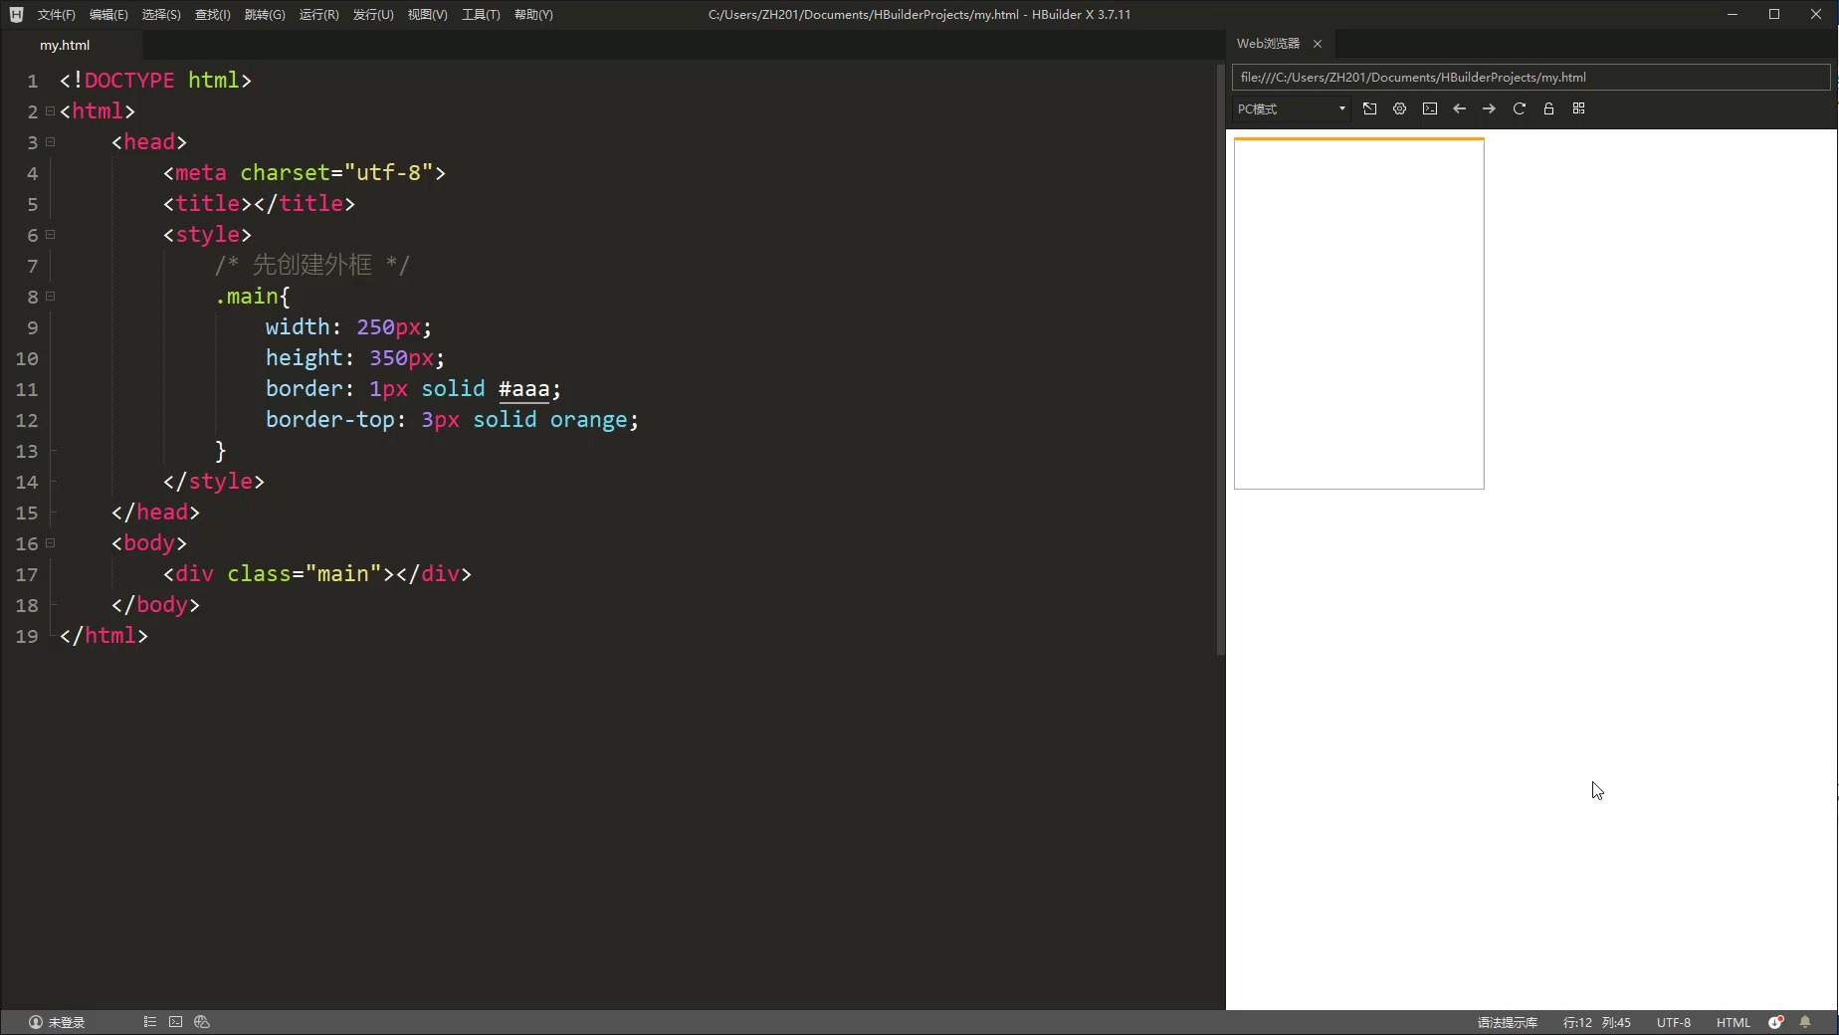Collapse the style tag fold on line 6

50,235
